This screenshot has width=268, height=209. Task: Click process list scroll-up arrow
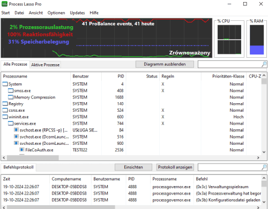[x=264, y=75]
